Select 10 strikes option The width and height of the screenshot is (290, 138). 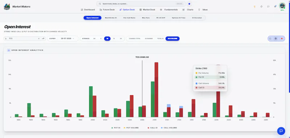tap(107, 39)
